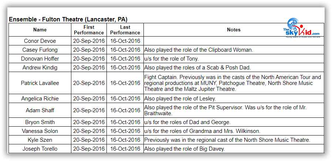Click the Patrick Lavallee name cell

tap(40, 83)
